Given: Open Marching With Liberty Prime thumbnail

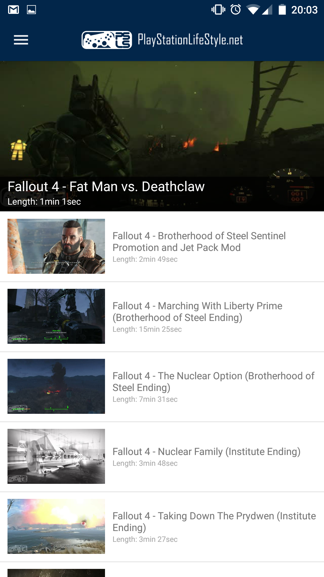Looking at the screenshot, I should point(56,316).
